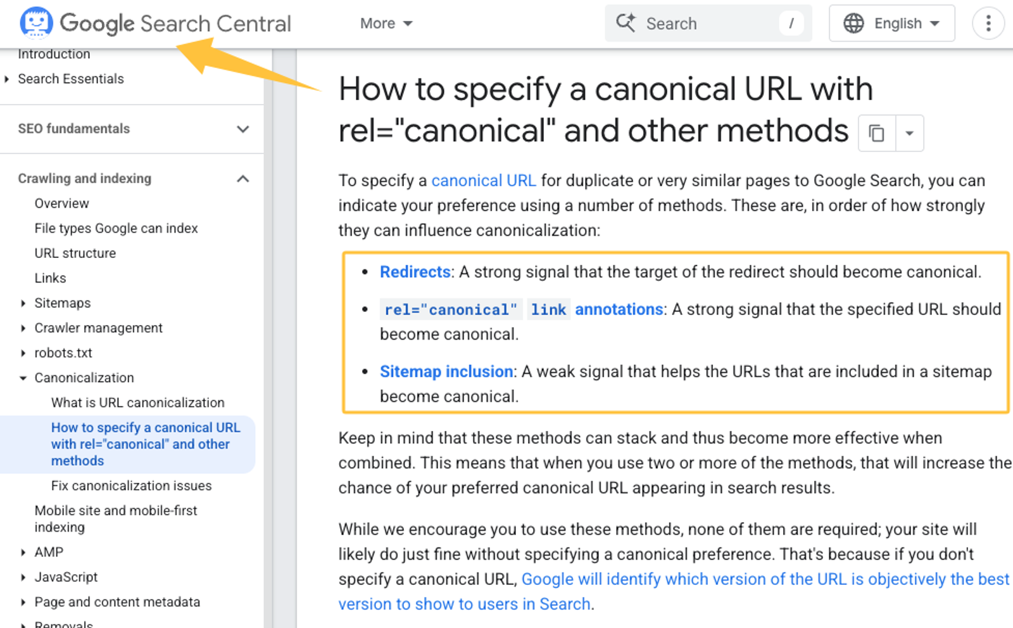
Task: Click the JavaScript sidebar label
Action: pyautogui.click(x=66, y=577)
